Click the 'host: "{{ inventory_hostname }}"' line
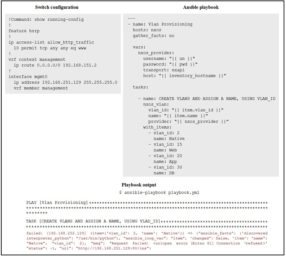 point(185,76)
